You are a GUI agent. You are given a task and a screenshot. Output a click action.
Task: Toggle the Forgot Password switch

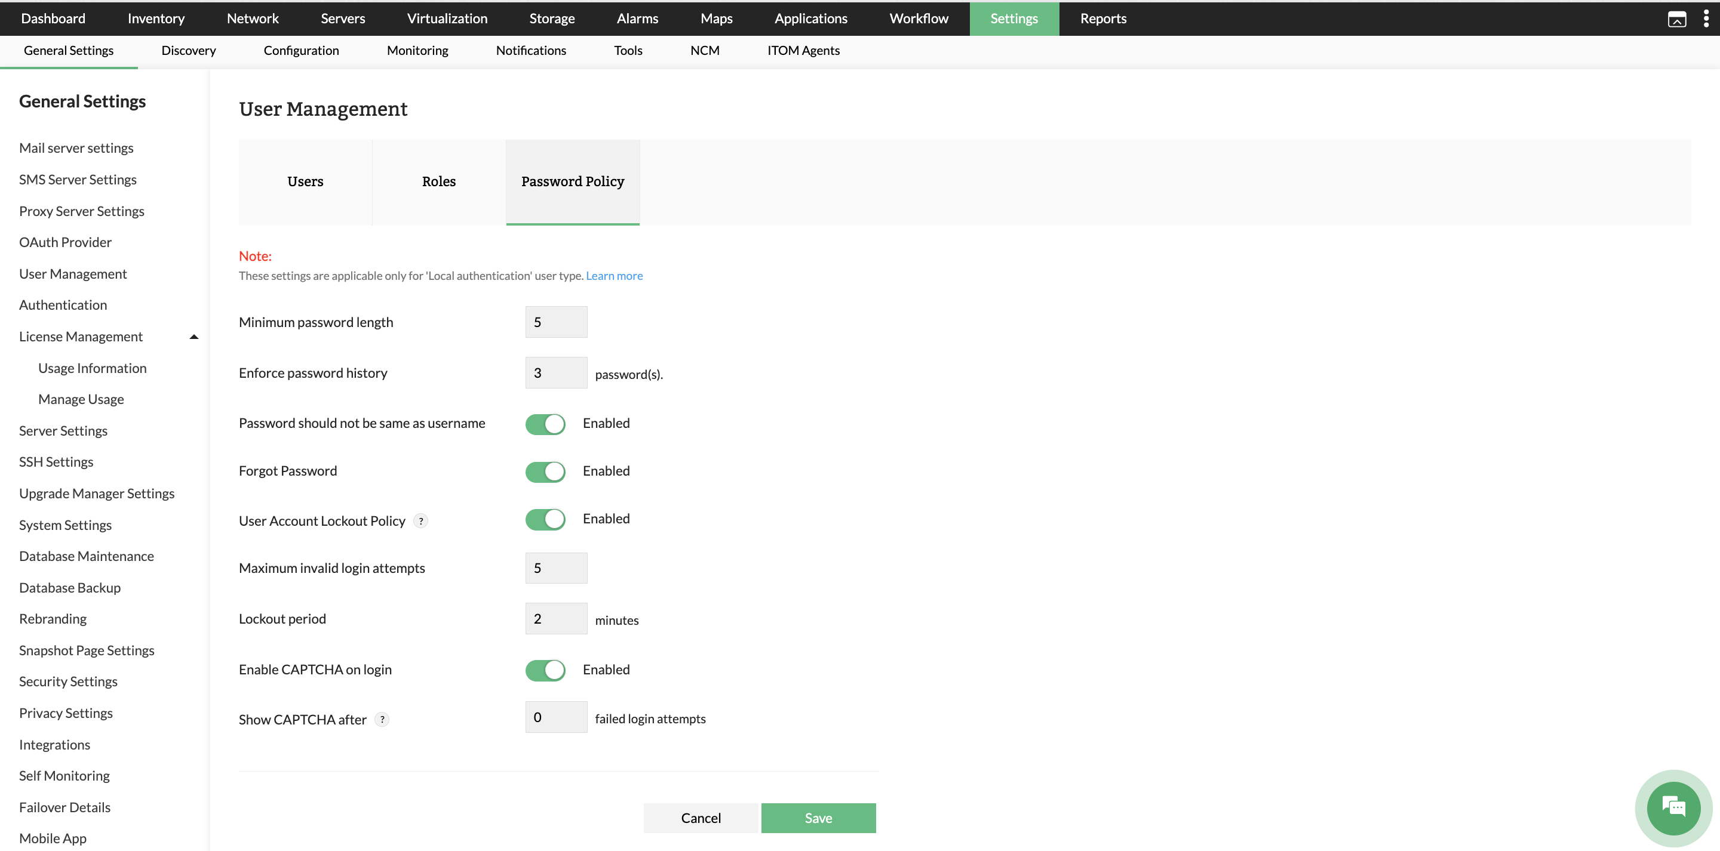(x=545, y=471)
